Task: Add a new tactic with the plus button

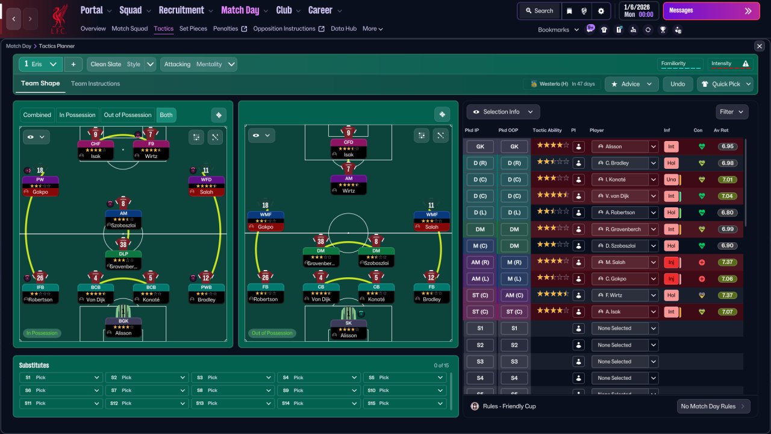Action: pos(73,64)
